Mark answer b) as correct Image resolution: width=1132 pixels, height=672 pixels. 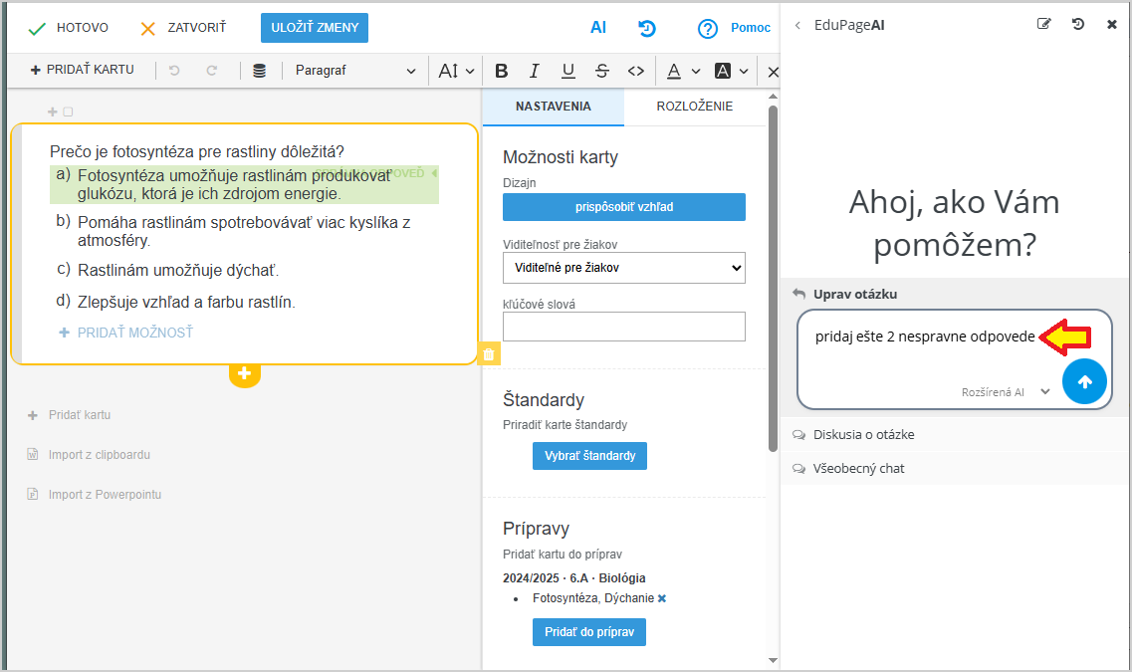click(x=63, y=222)
